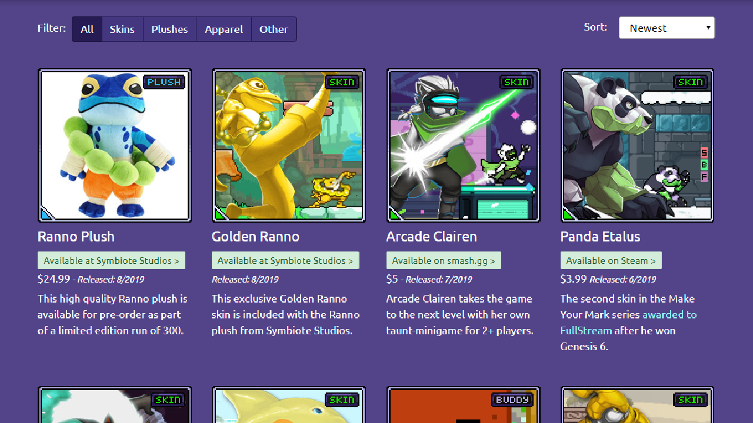This screenshot has height=423, width=753.
Task: Switch to the Skins filter tab
Action: [122, 29]
